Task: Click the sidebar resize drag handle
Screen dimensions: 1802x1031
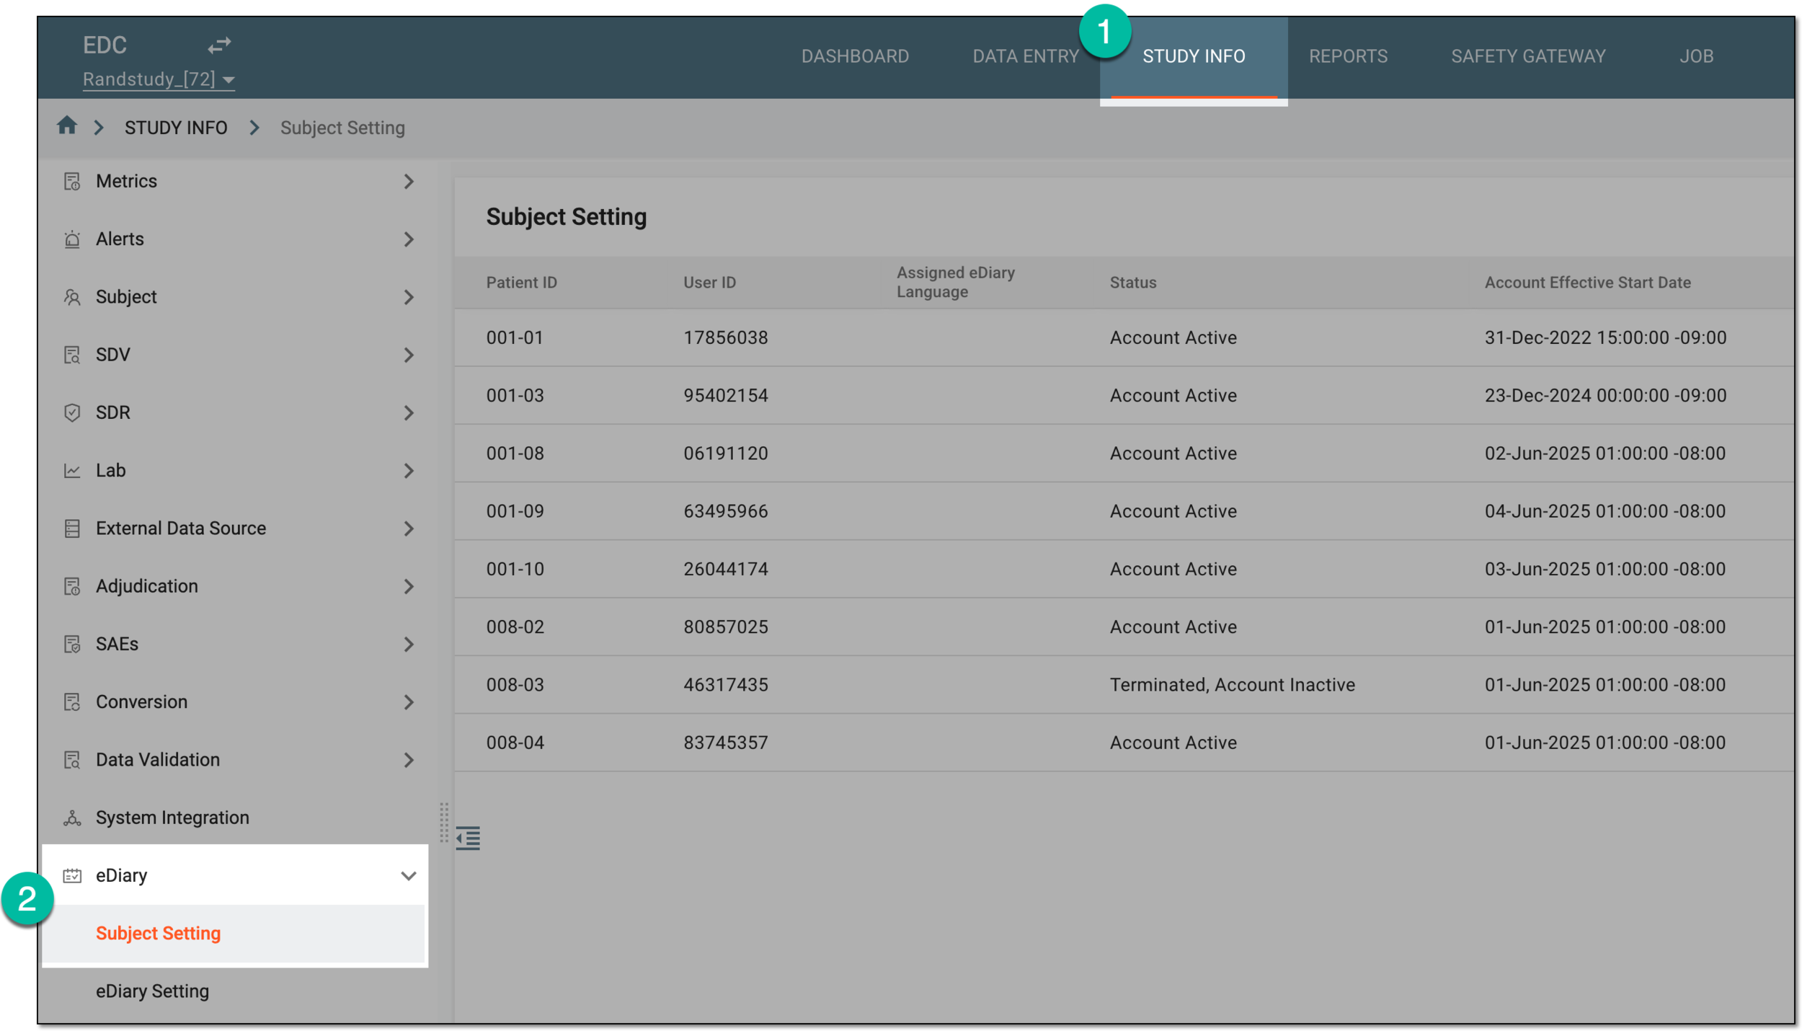Action: coord(444,823)
